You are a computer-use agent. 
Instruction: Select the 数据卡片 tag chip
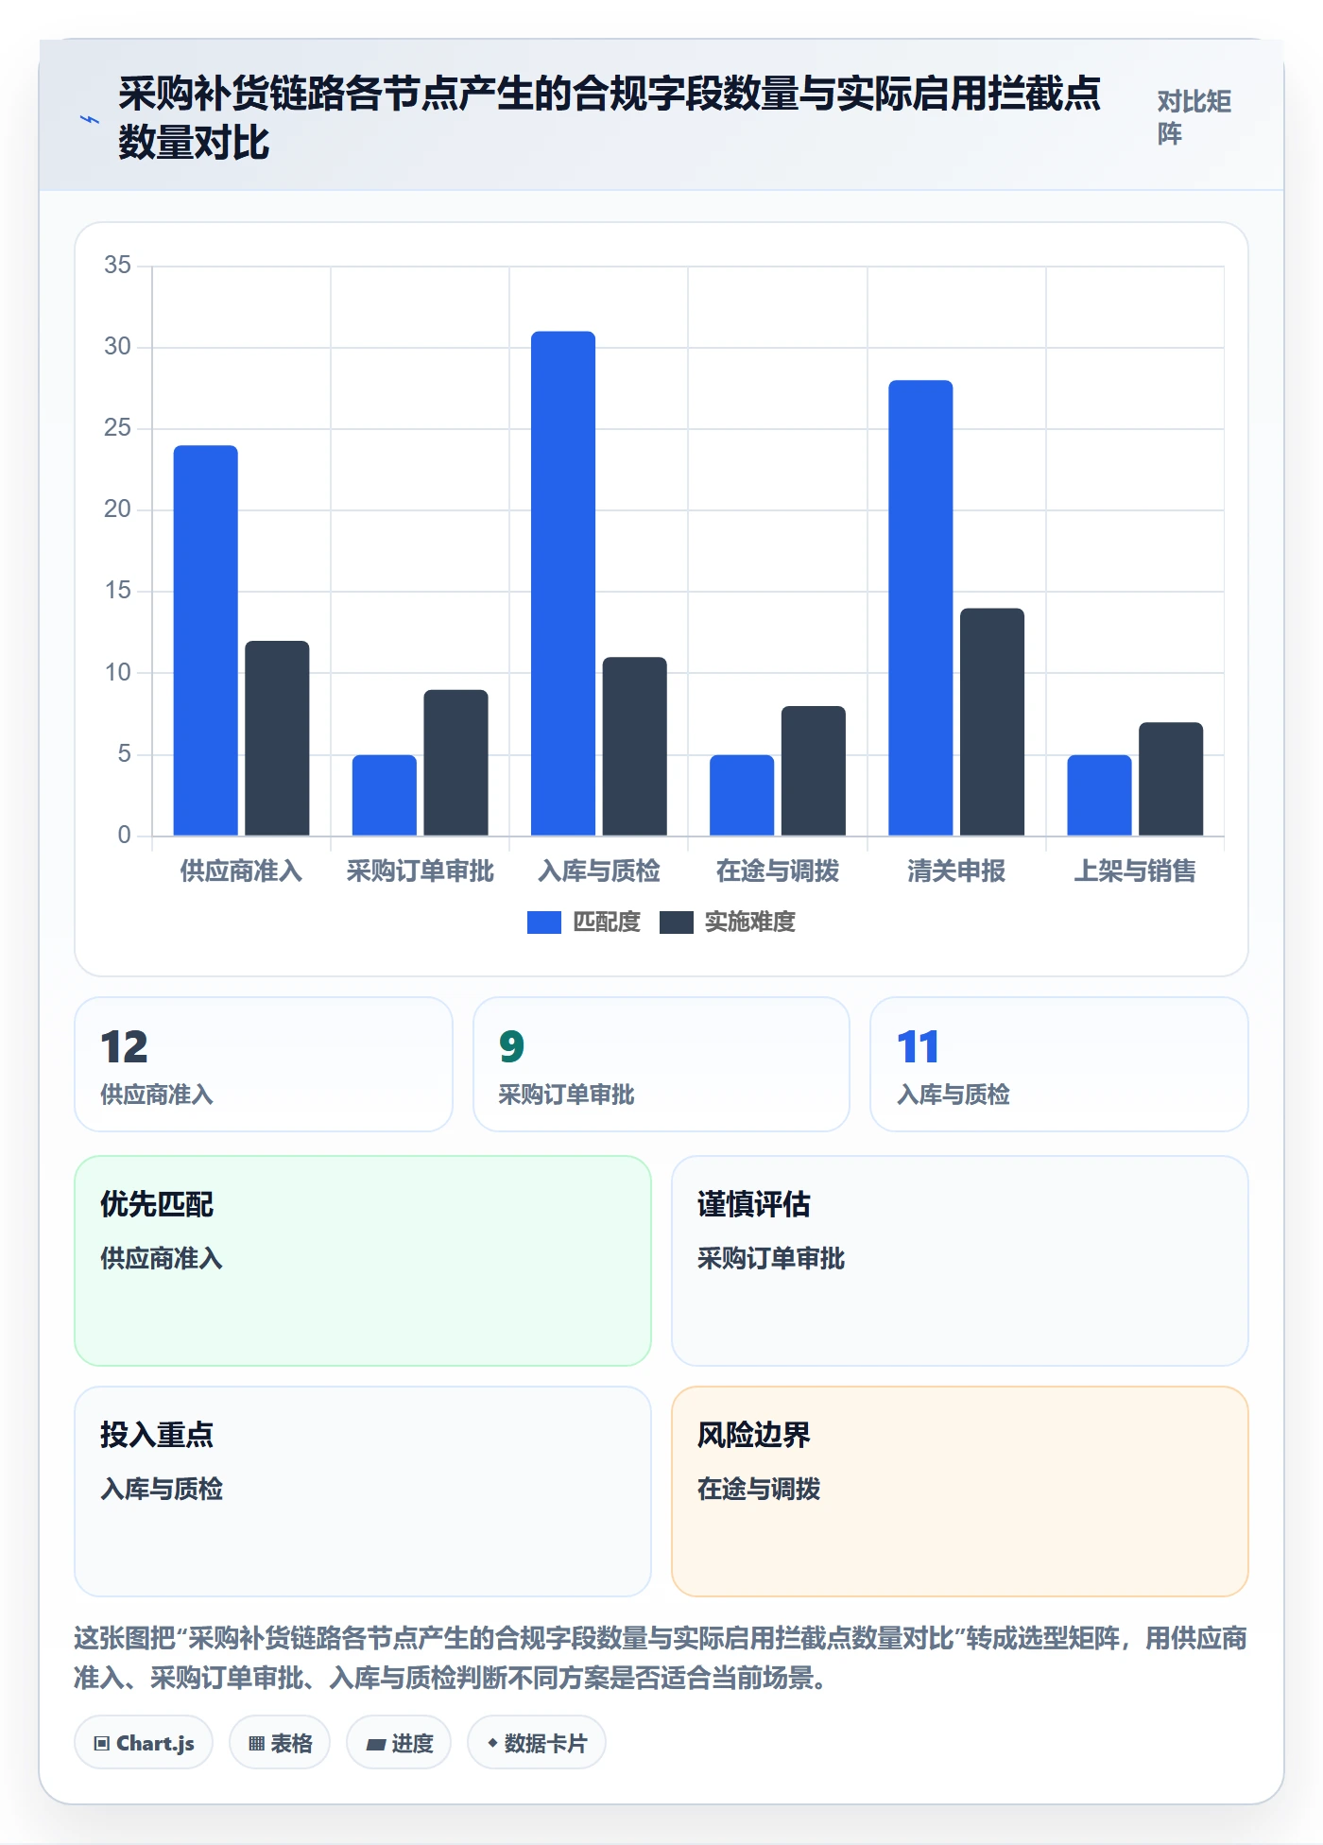[x=537, y=1743]
